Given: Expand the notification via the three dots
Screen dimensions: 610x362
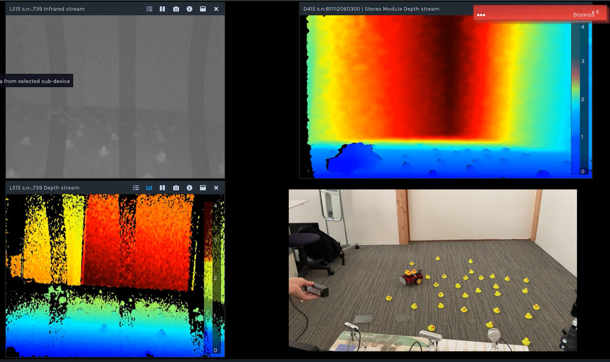Looking at the screenshot, I should 481,15.
